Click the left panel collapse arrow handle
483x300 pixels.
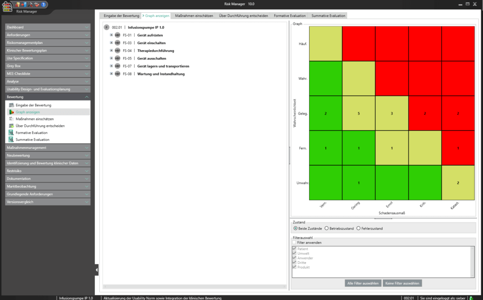tap(97, 270)
